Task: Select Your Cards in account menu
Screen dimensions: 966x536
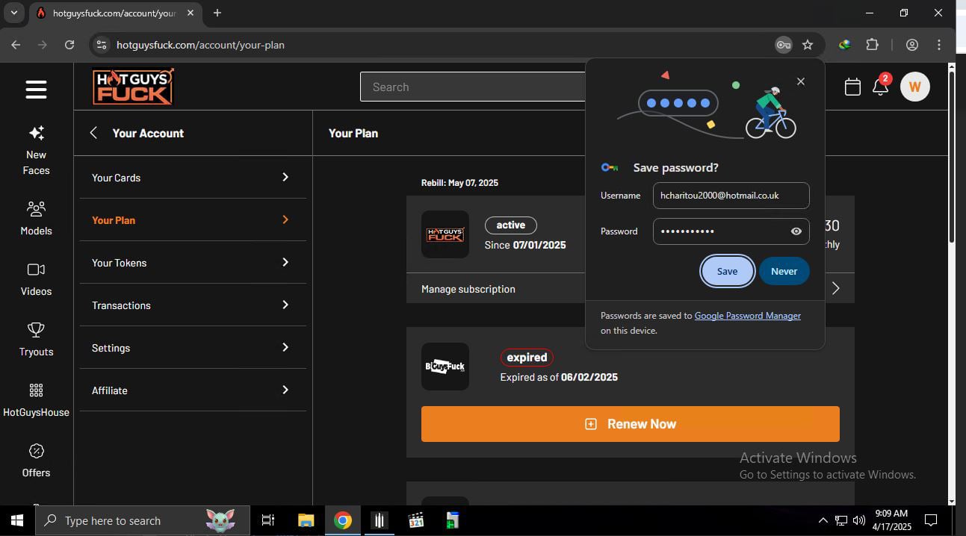Action: click(x=193, y=178)
